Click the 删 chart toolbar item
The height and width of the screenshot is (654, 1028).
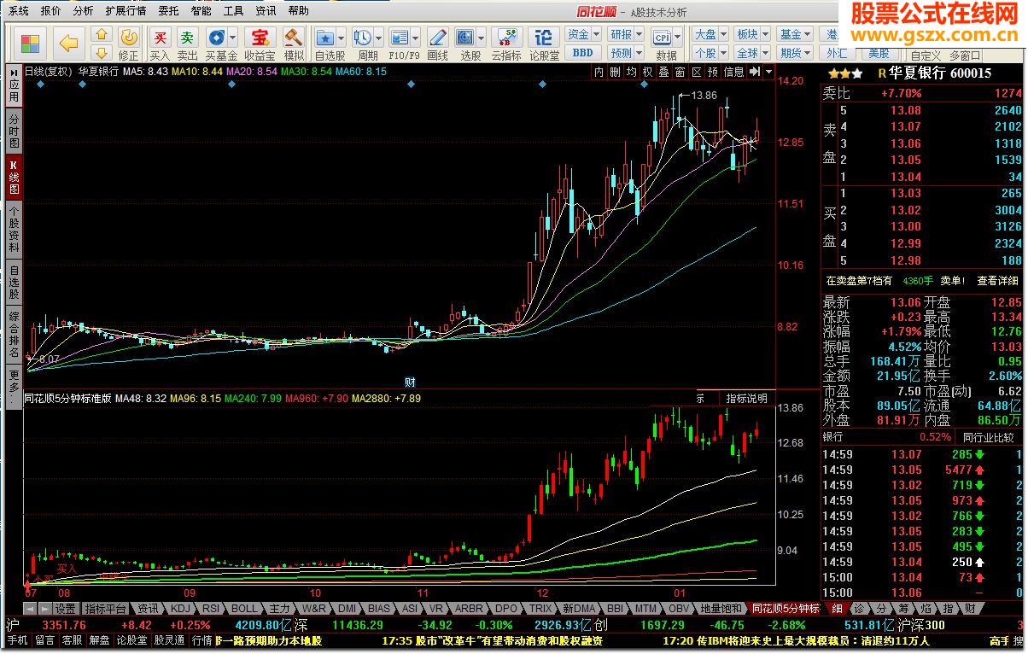pyautogui.click(x=615, y=72)
